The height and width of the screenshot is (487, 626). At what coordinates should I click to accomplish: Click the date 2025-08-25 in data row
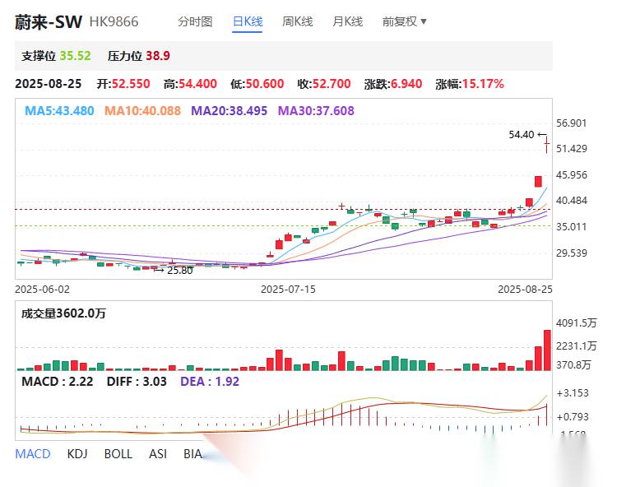49,84
